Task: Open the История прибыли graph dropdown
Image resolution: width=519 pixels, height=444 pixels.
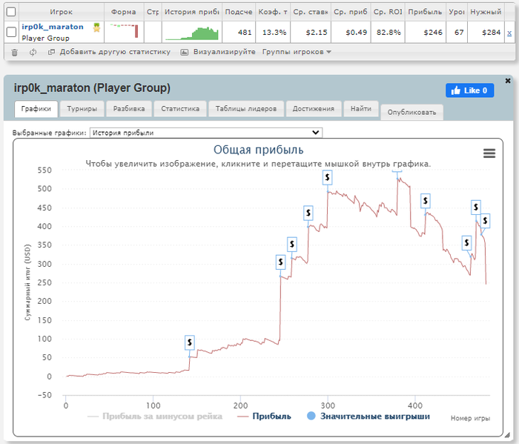Action: [206, 133]
